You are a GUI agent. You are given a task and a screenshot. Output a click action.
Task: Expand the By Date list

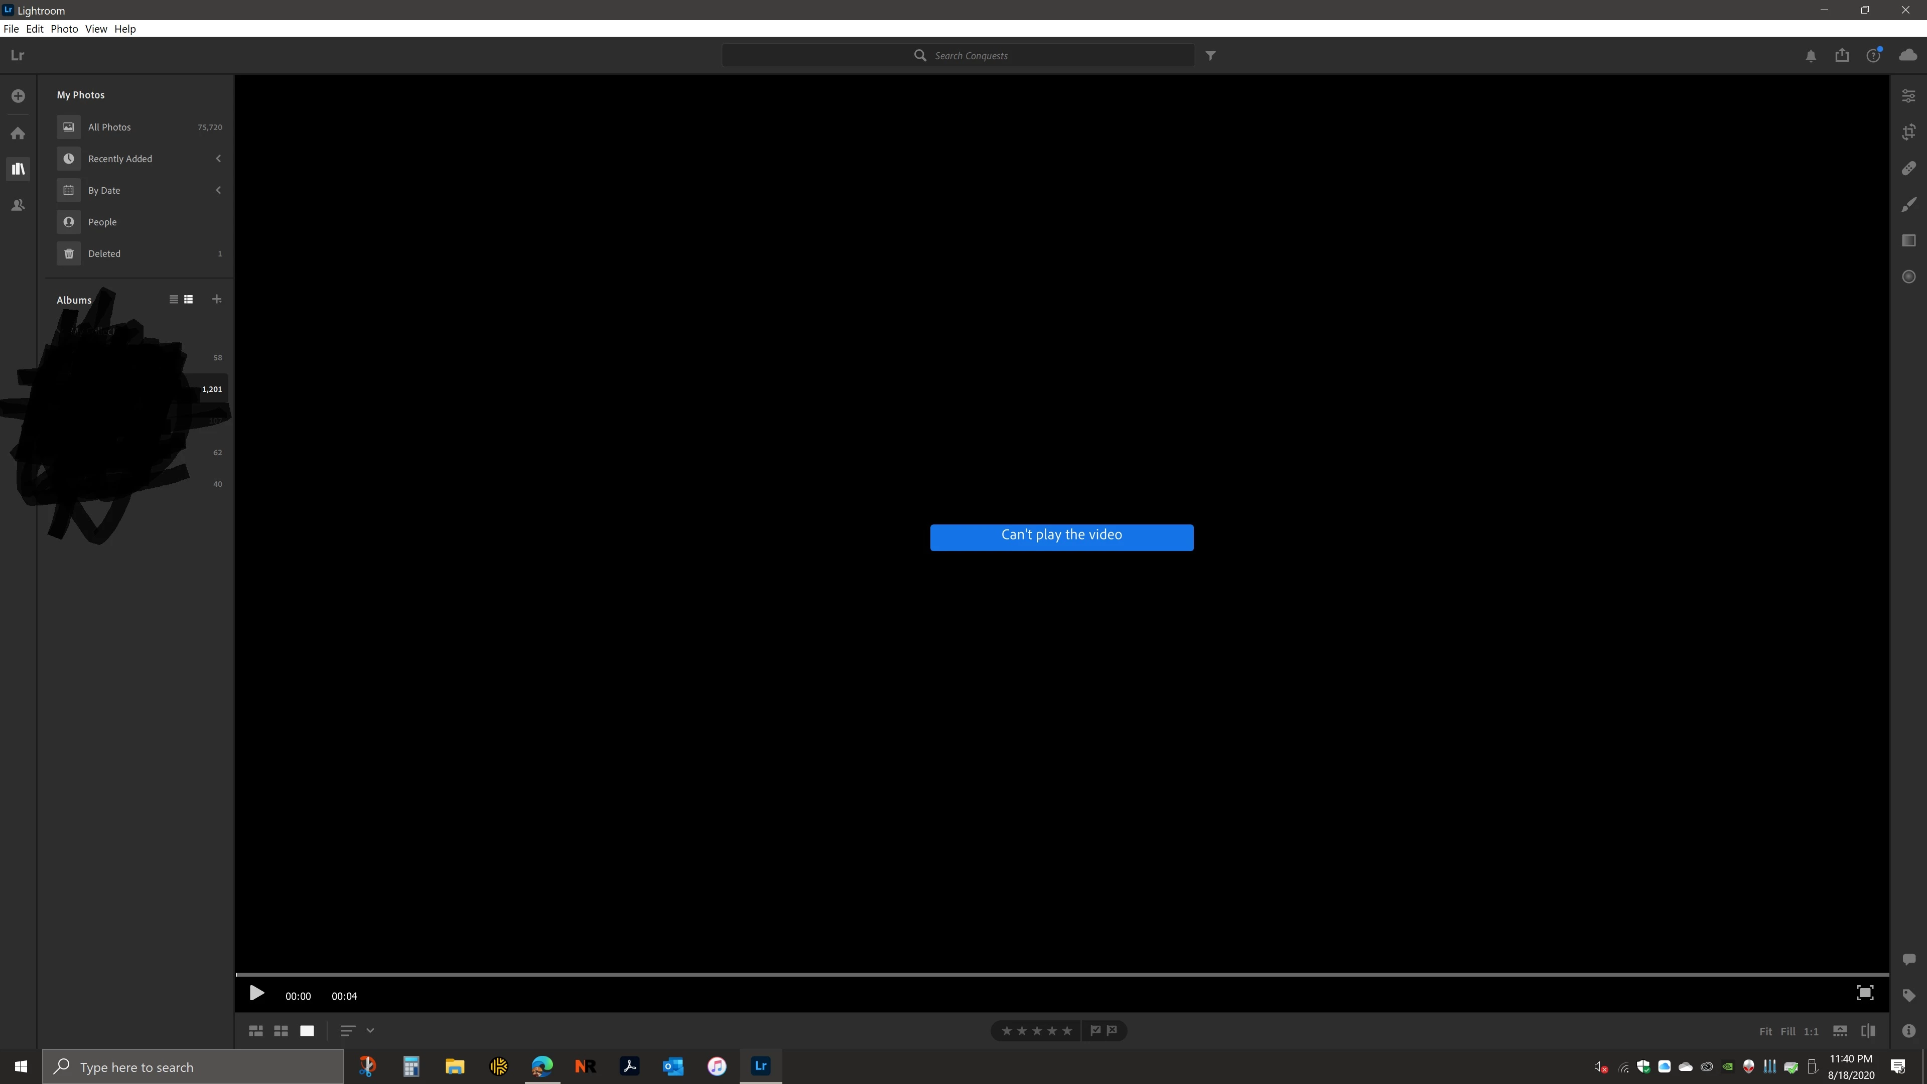218,190
